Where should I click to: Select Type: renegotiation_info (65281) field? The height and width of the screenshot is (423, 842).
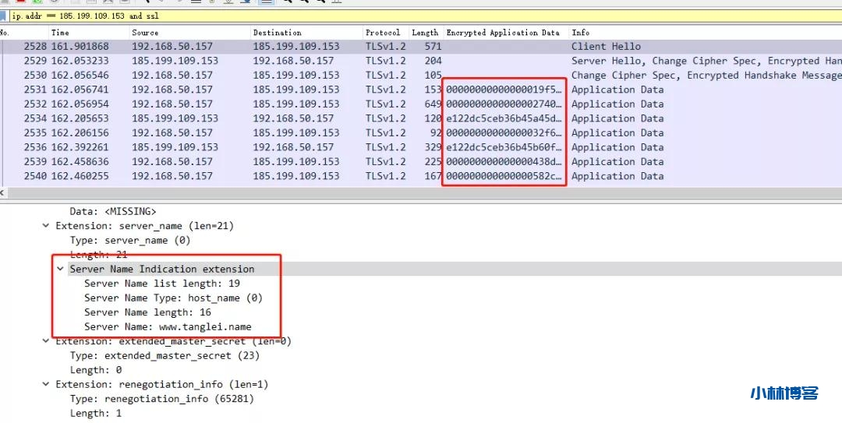[161, 399]
